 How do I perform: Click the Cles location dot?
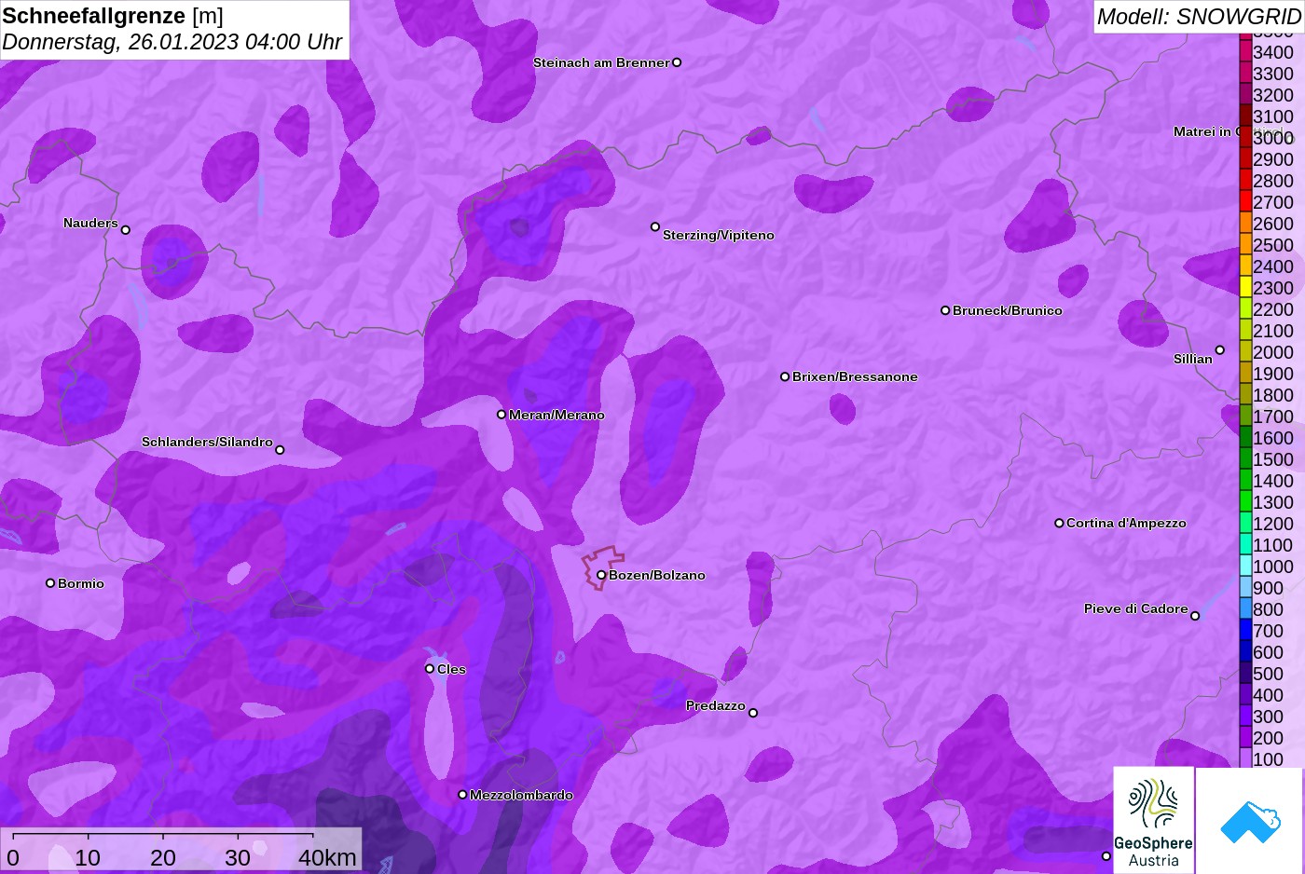click(430, 669)
